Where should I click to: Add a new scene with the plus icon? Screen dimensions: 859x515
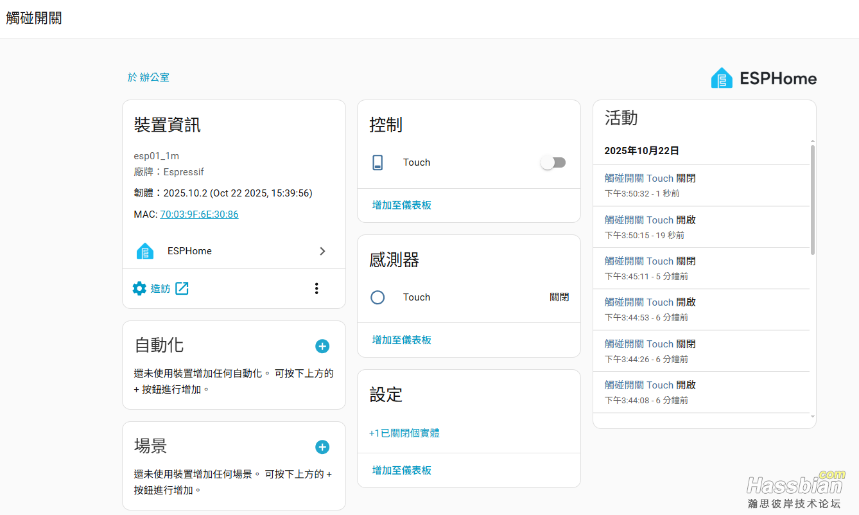322,447
